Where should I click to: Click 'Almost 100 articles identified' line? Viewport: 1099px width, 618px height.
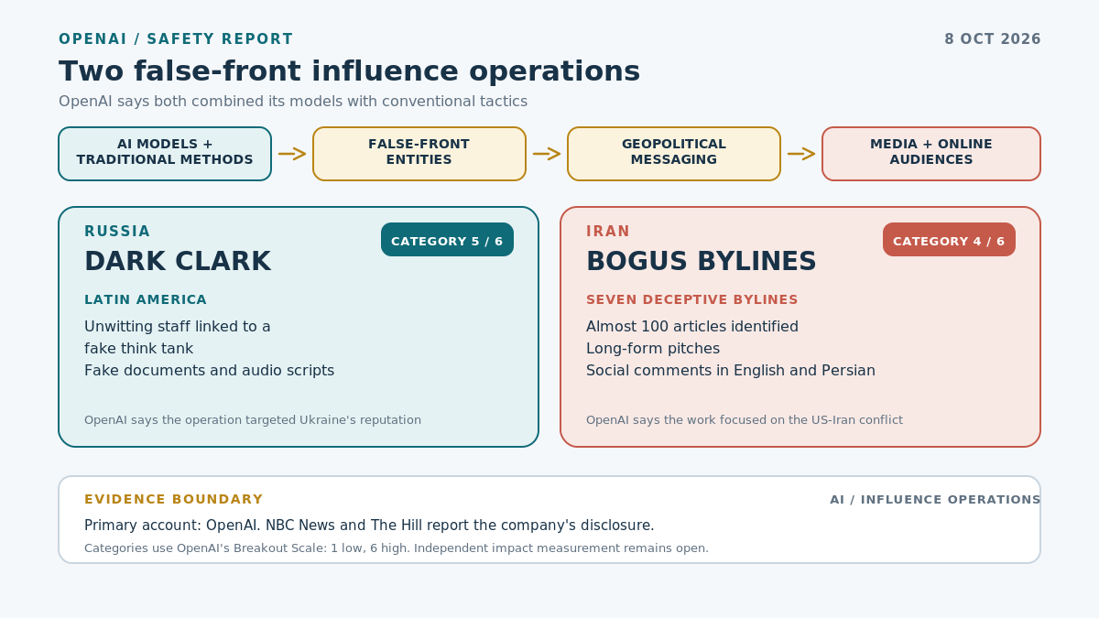(692, 327)
